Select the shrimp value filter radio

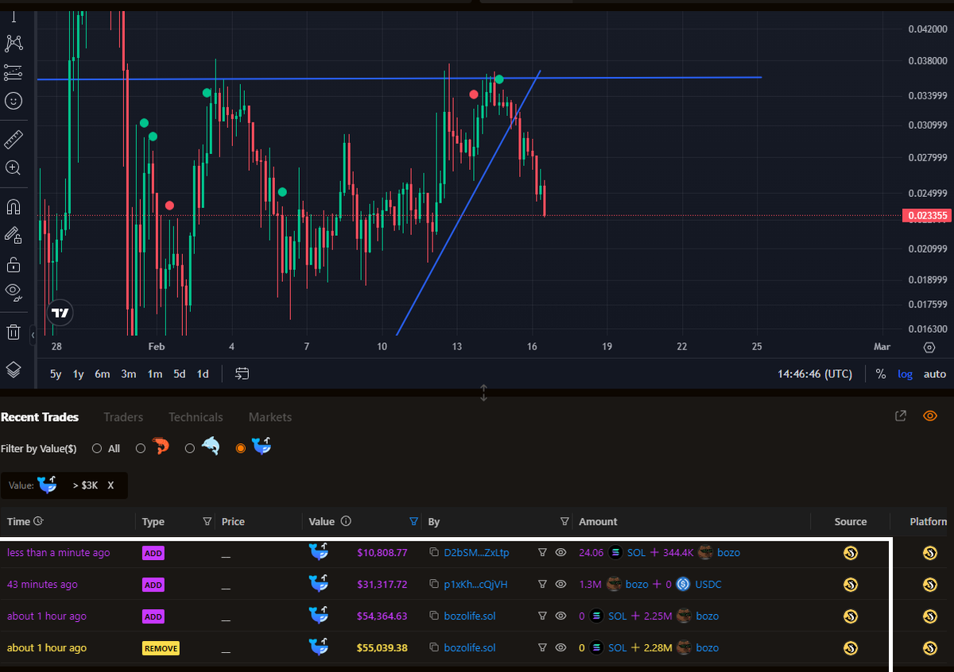(x=141, y=449)
